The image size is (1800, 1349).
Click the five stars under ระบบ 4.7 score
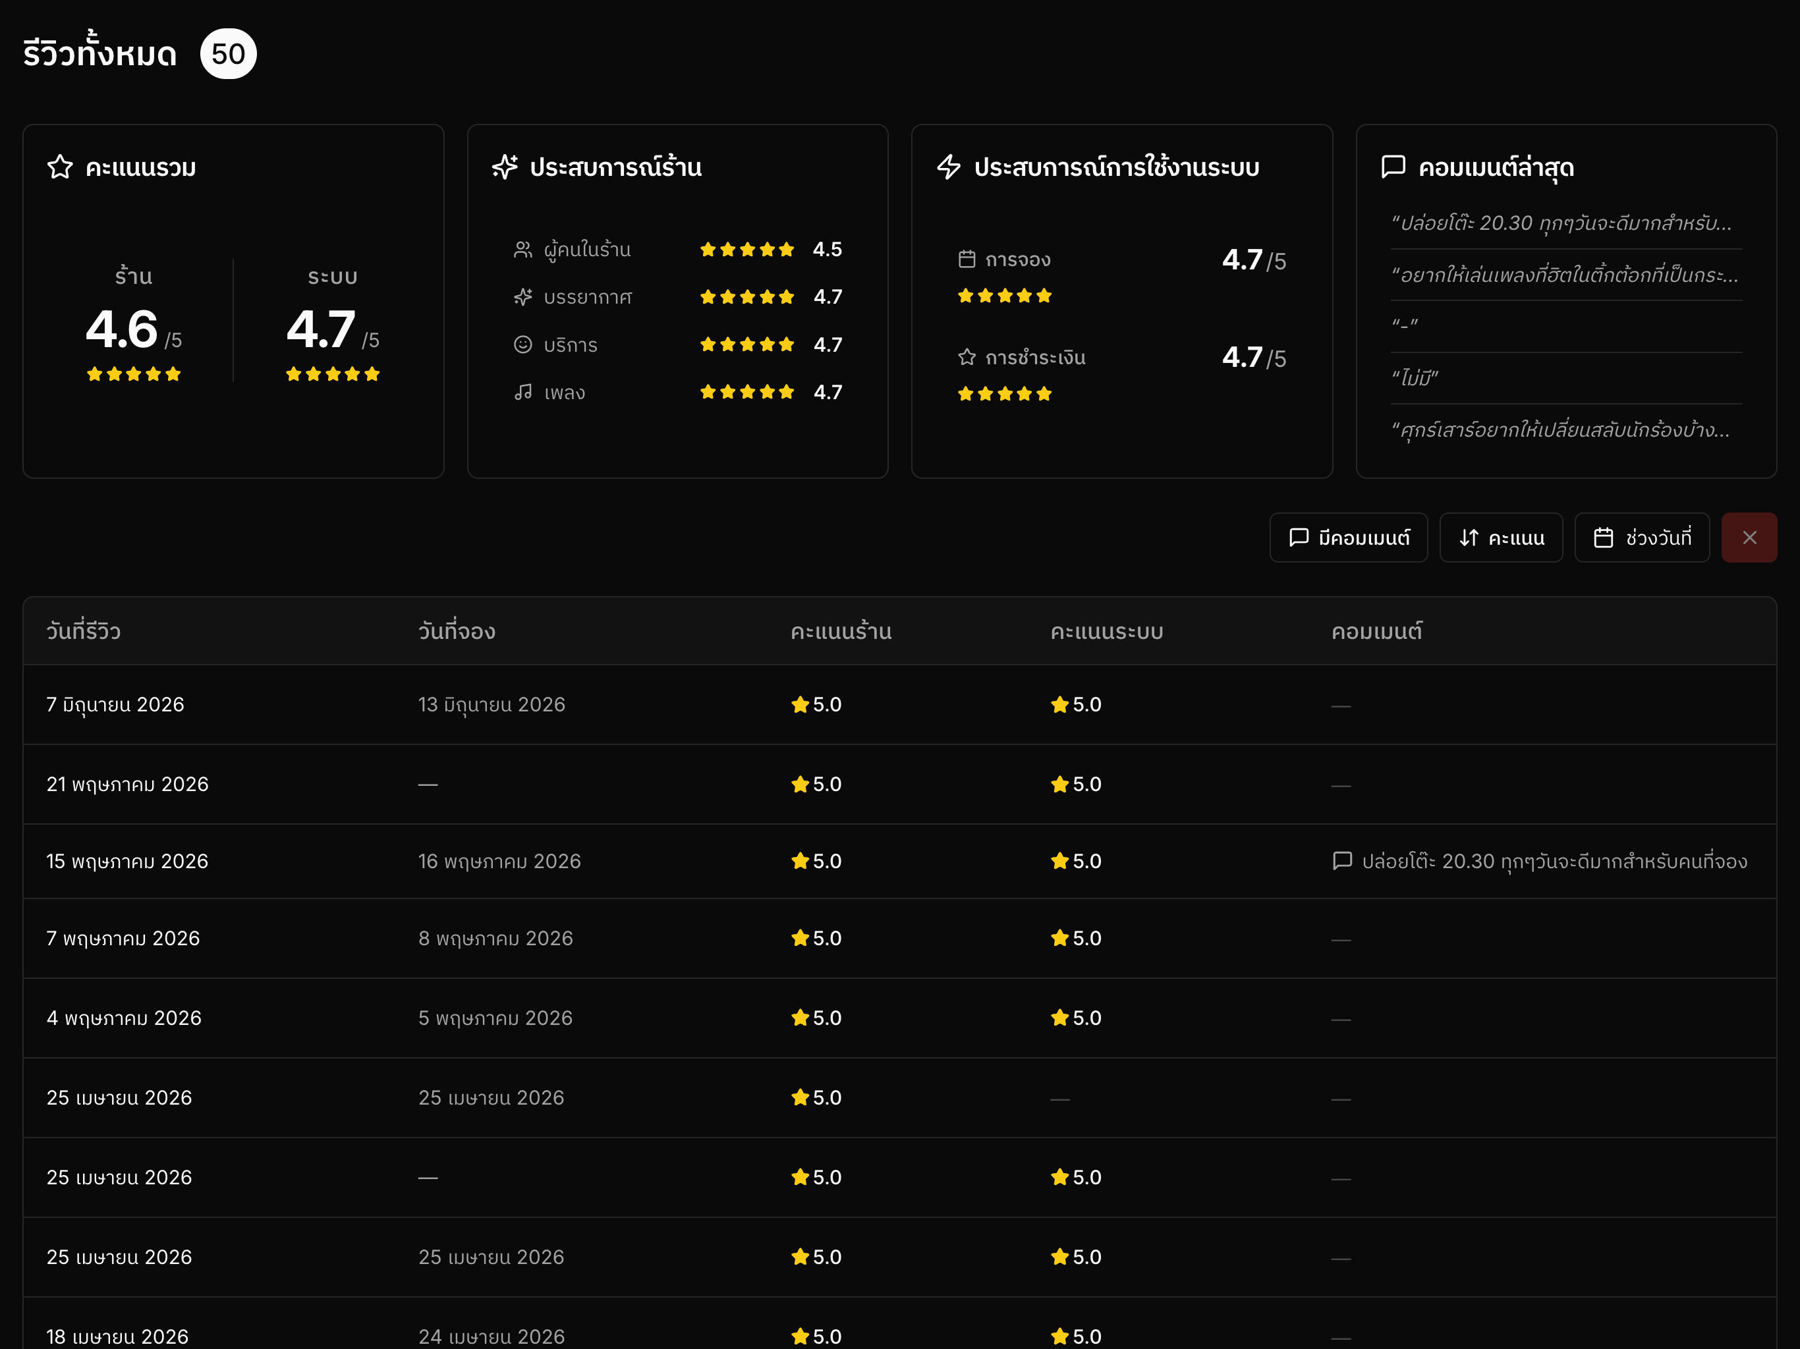pos(333,374)
